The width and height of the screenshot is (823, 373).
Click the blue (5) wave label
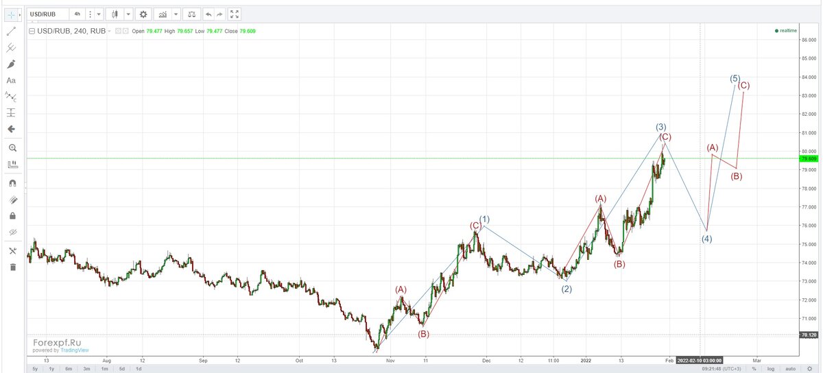[735, 78]
